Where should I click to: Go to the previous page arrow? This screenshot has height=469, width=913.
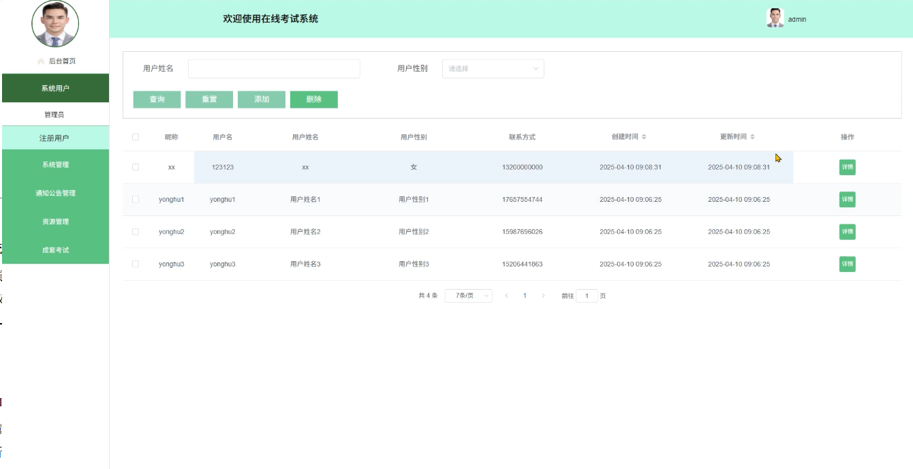(506, 296)
